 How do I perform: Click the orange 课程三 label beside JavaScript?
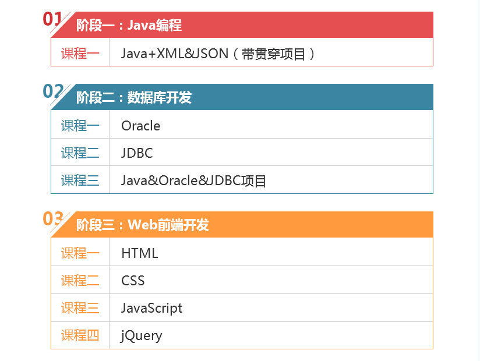click(80, 308)
